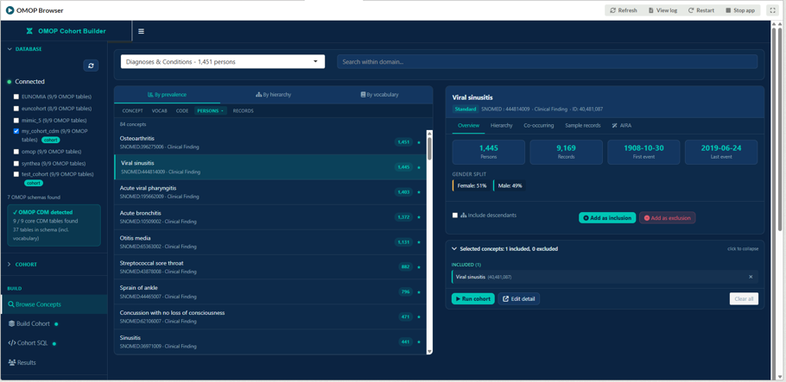The width and height of the screenshot is (786, 382).
Task: Switch to the By hierarchy tab
Action: (273, 94)
